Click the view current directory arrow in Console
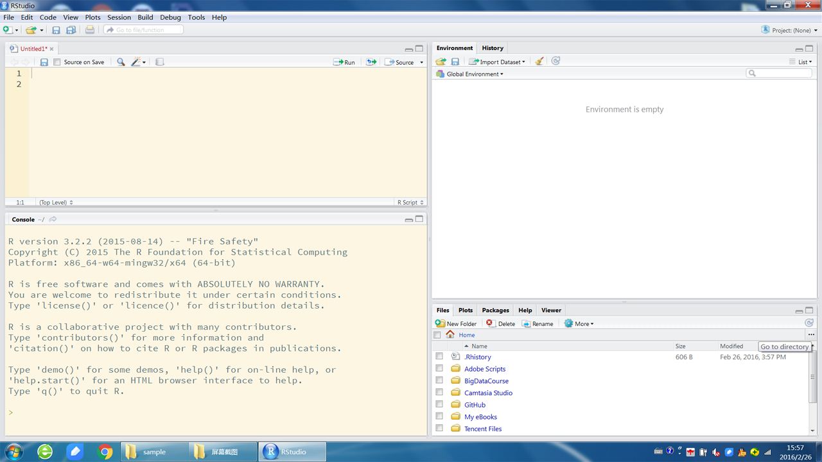822x462 pixels. [x=53, y=219]
